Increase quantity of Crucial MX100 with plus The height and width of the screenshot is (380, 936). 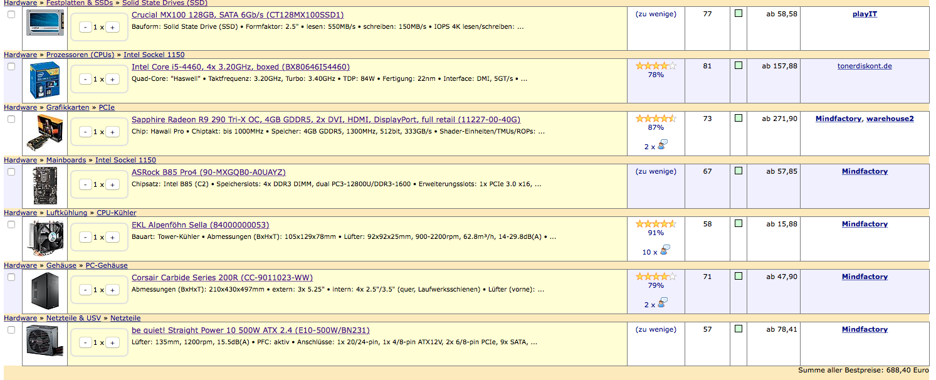[x=112, y=27]
